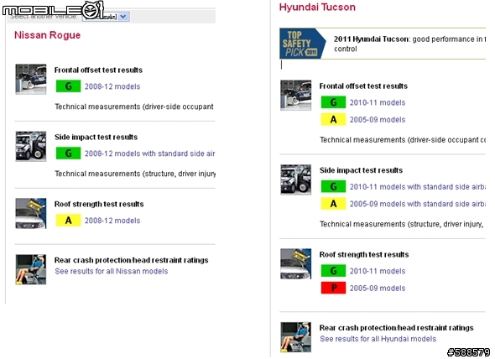Click Nissan 'Technical measurements (driver-side occupant' text
This screenshot has height=359, width=495.
pos(134,107)
